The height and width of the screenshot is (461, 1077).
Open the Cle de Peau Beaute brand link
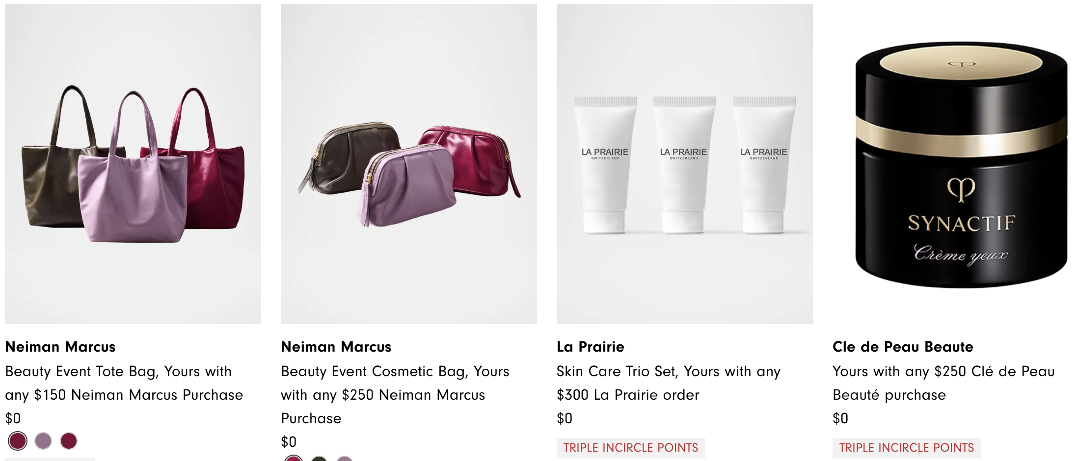(x=903, y=347)
